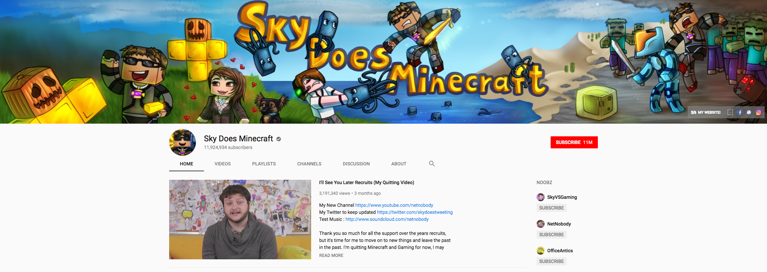Click the channel search magnifier icon
Screen dimensions: 767x272
point(432,164)
